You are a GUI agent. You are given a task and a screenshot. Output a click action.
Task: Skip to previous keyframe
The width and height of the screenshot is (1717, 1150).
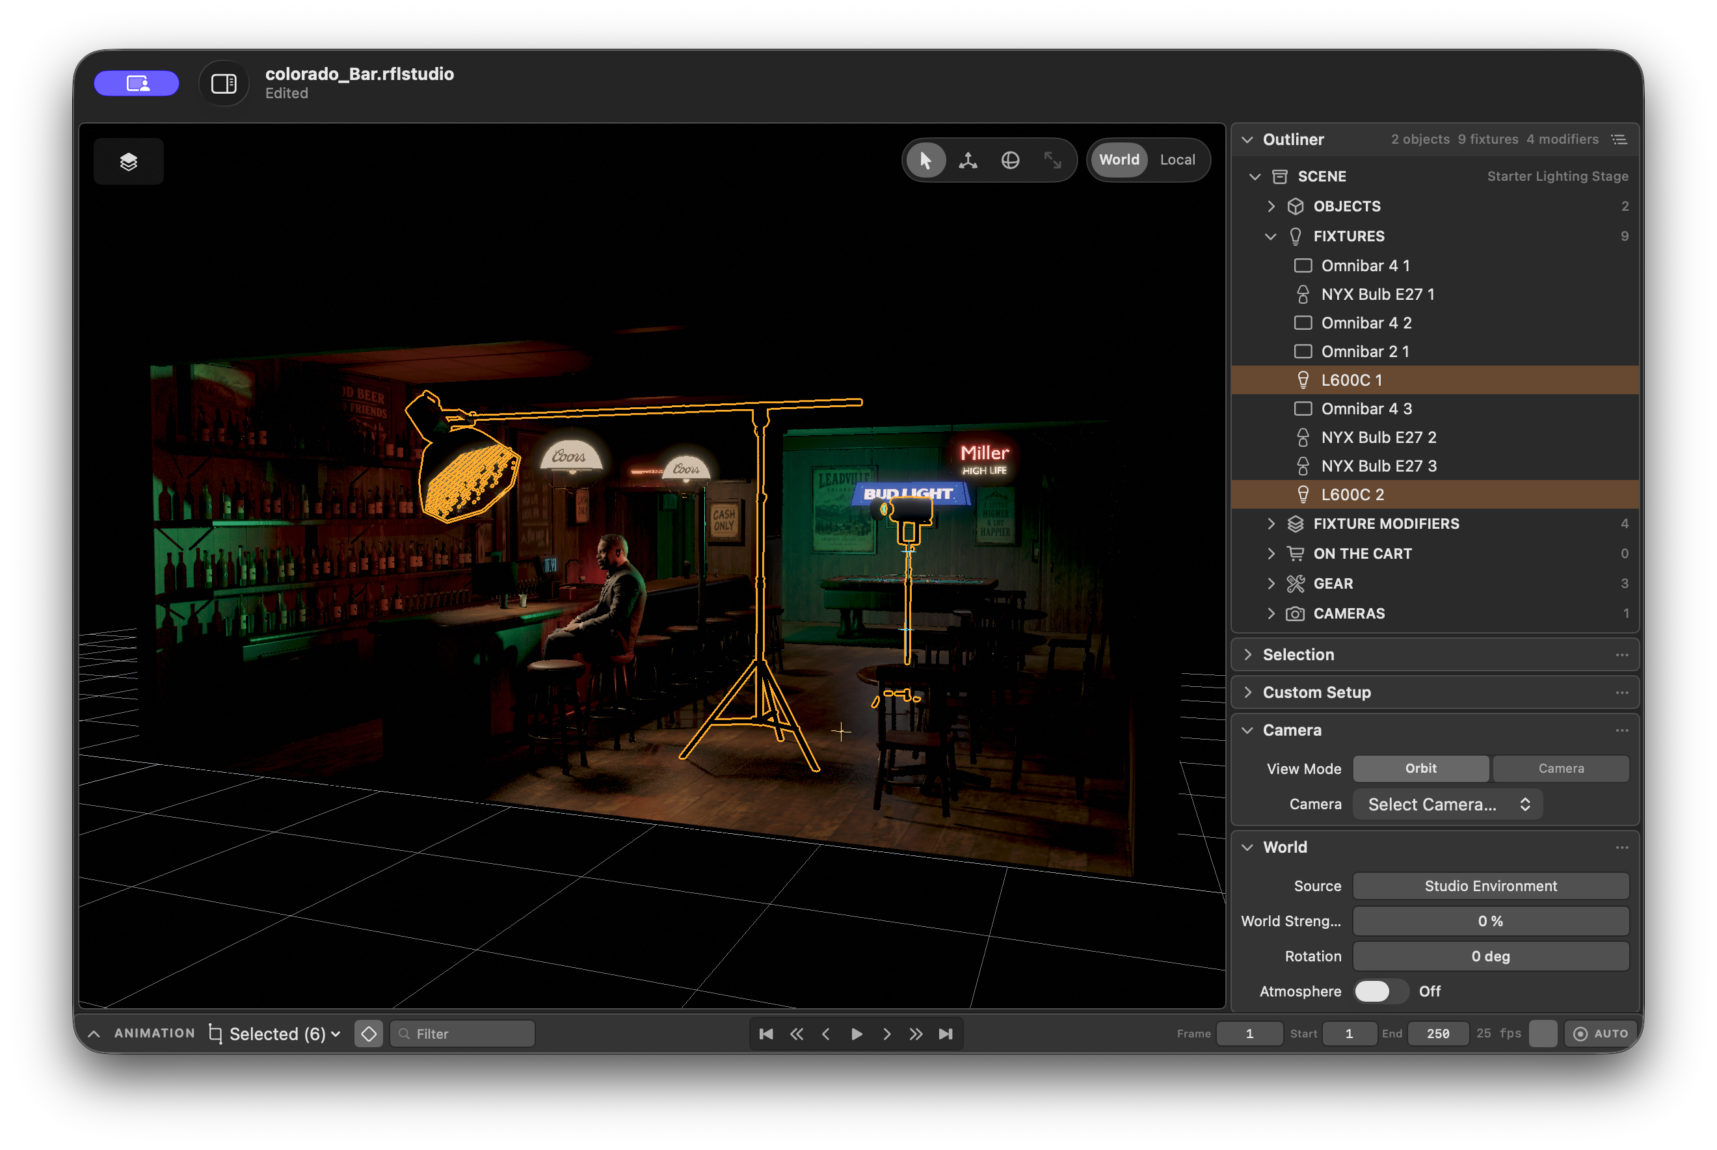[x=796, y=1034]
